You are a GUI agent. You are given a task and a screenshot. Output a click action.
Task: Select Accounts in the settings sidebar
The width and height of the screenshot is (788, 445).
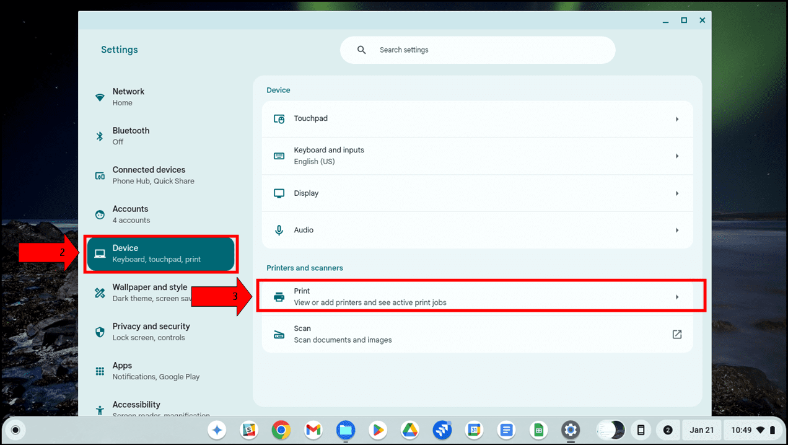(x=130, y=214)
